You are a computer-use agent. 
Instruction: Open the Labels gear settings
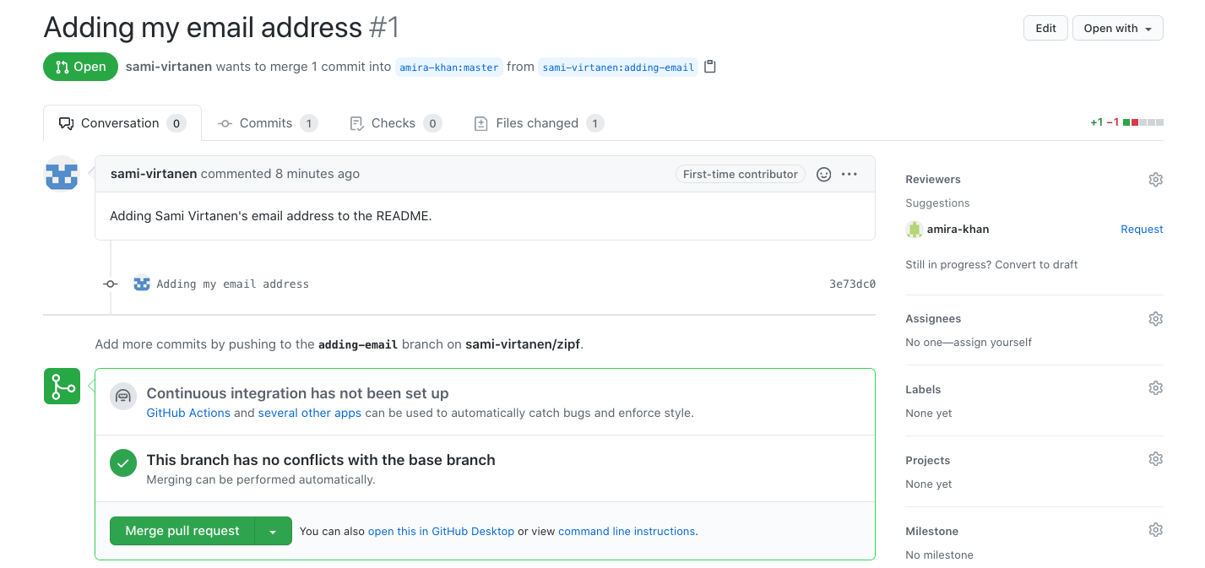1156,388
